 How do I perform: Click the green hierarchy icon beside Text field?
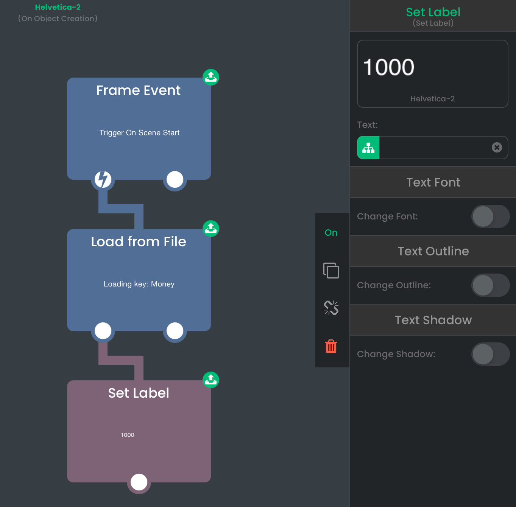tap(368, 148)
